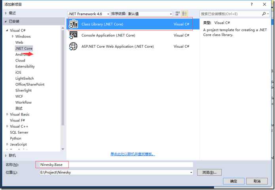Select the iOS category

coord(18,73)
